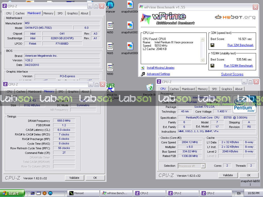The image size is (263, 197).
Task: Click the command window quick launch icon
Action: click(39, 193)
